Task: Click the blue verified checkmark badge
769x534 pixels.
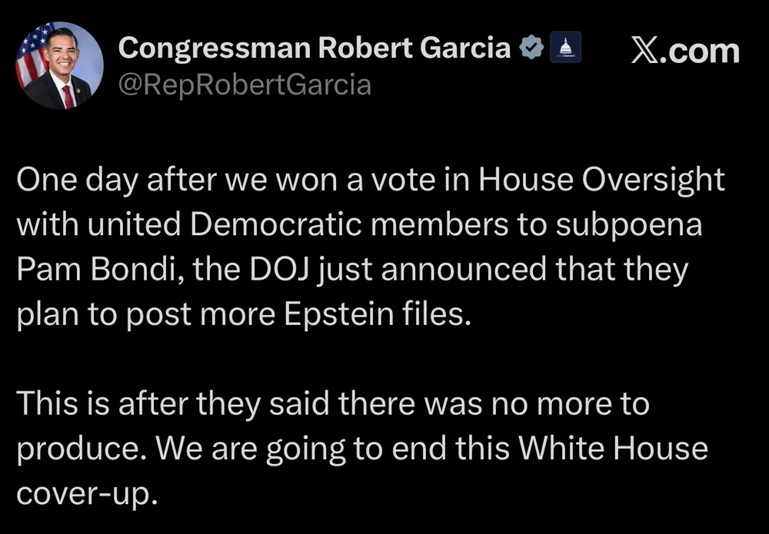Action: pos(531,49)
